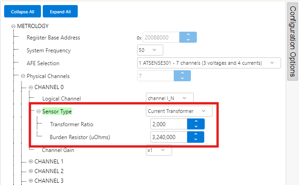Expand the CHANNEL 2 node
Image resolution: width=299 pixels, height=185 pixels.
point(31,171)
